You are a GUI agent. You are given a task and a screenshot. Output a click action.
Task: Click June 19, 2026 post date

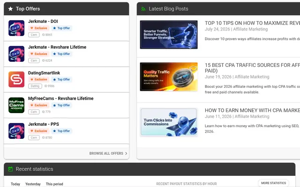click(x=218, y=77)
